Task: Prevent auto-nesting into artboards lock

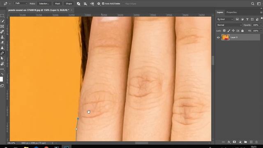Action: click(x=238, y=31)
